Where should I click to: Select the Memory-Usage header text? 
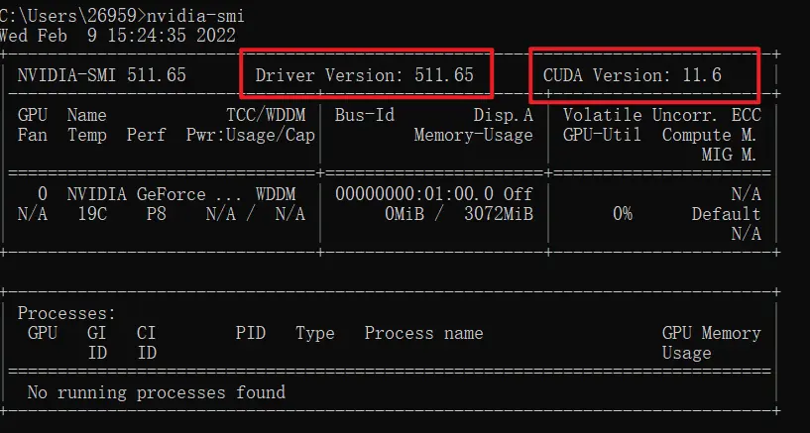[474, 135]
